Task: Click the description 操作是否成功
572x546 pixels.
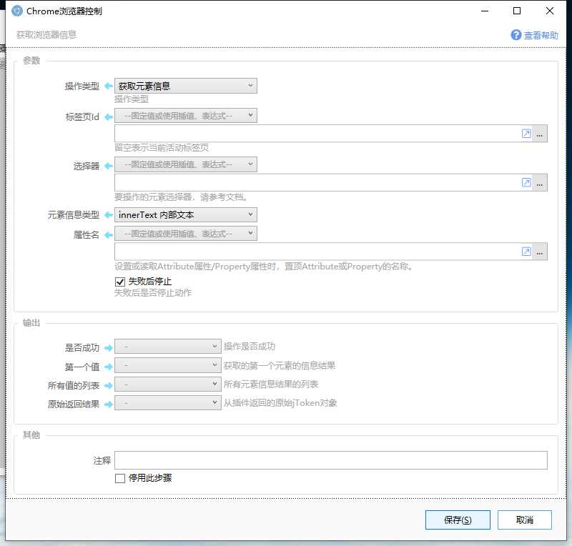Action: coord(249,347)
